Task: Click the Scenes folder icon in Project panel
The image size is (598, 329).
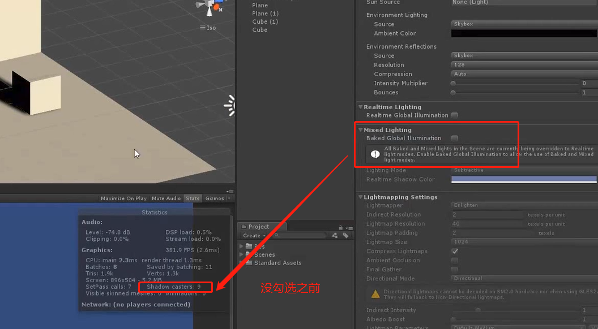Action: pos(250,254)
